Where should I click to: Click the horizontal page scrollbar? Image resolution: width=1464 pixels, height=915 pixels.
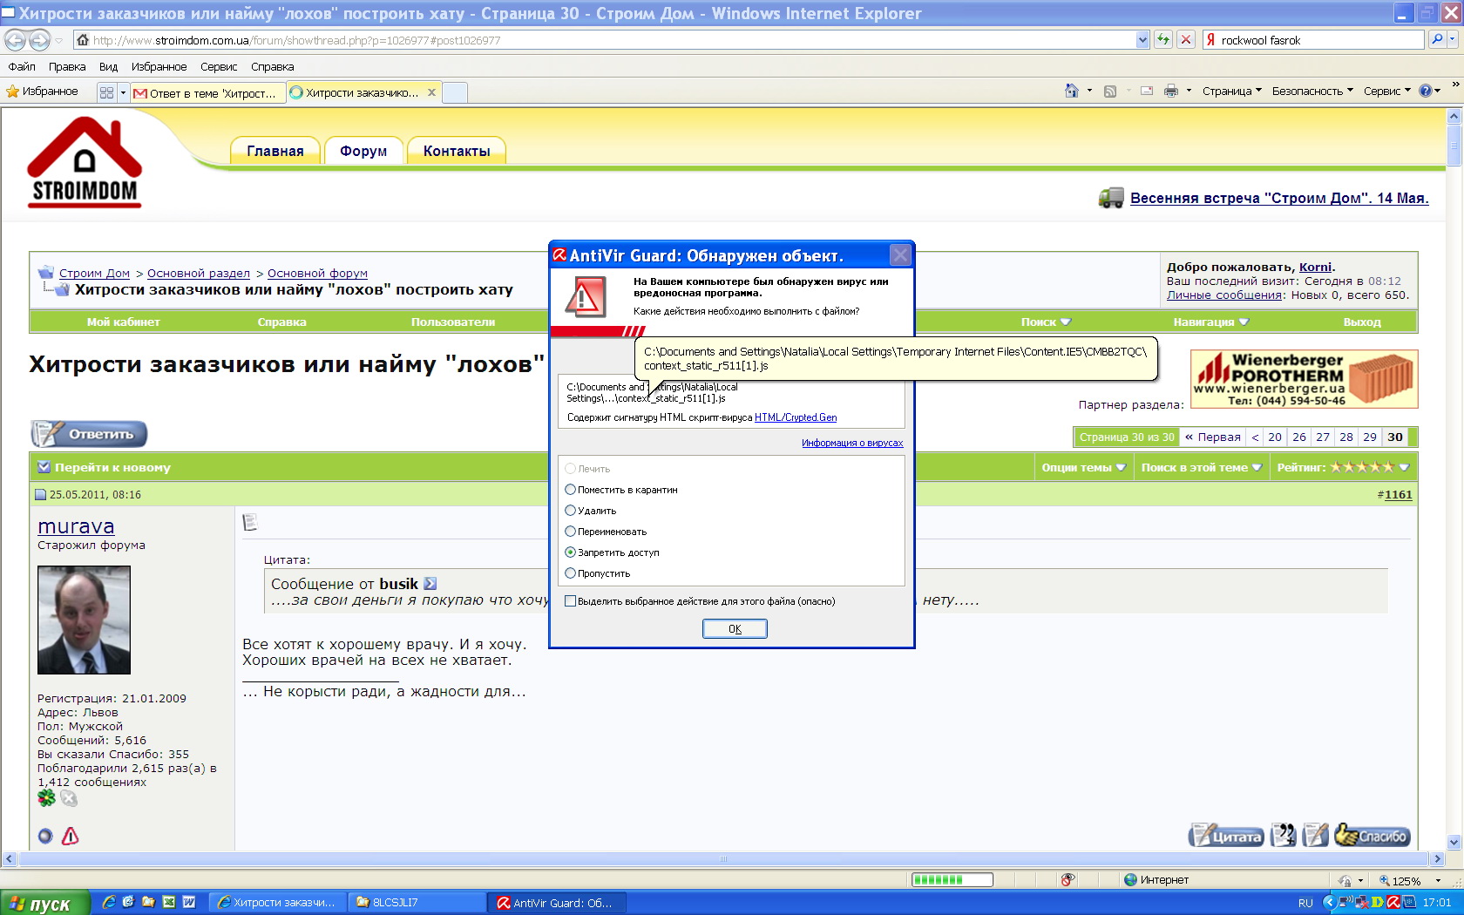[x=722, y=859]
